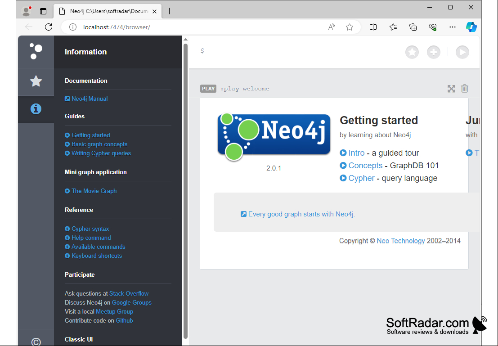Open the browser Favorites list icon
The image size is (498, 346).
pyautogui.click(x=393, y=27)
